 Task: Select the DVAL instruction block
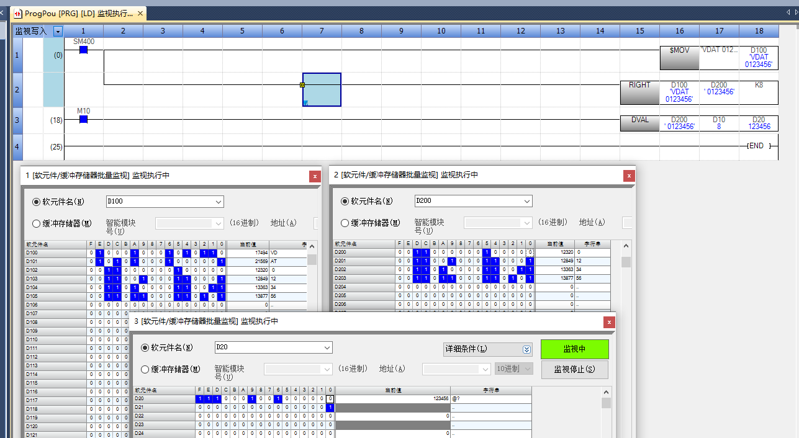639,123
